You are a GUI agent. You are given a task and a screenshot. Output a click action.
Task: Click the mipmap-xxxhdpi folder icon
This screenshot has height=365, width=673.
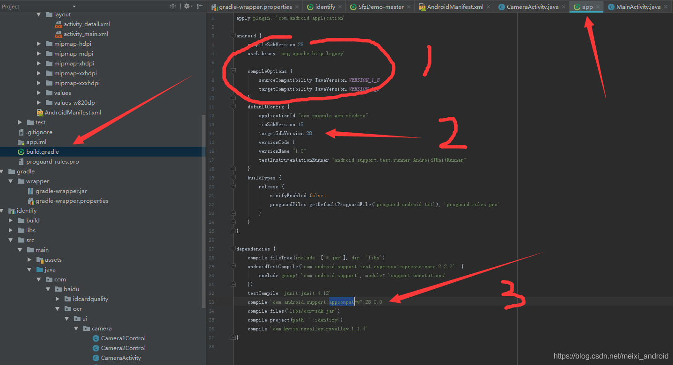pos(49,83)
